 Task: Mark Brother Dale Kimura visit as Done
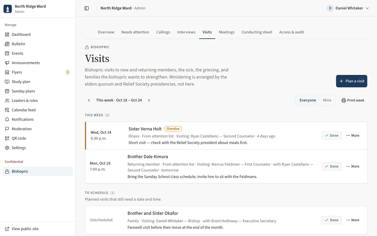point(331,166)
